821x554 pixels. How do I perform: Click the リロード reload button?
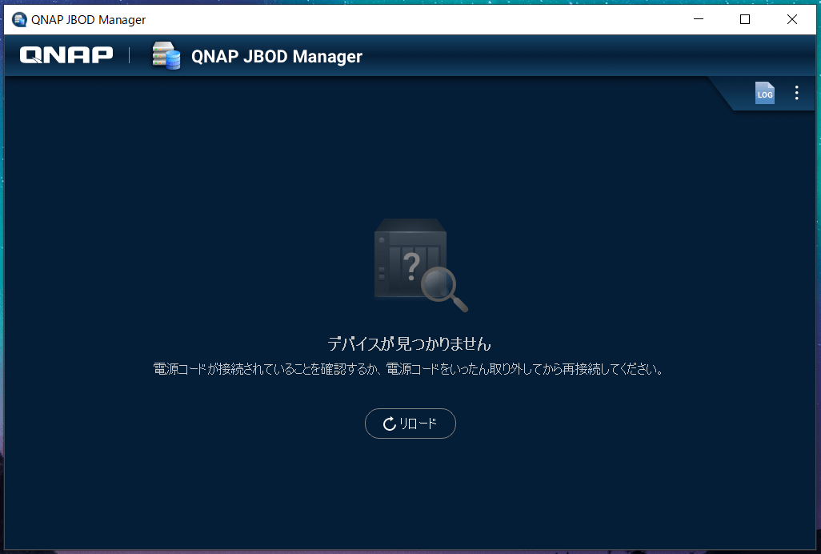click(410, 424)
